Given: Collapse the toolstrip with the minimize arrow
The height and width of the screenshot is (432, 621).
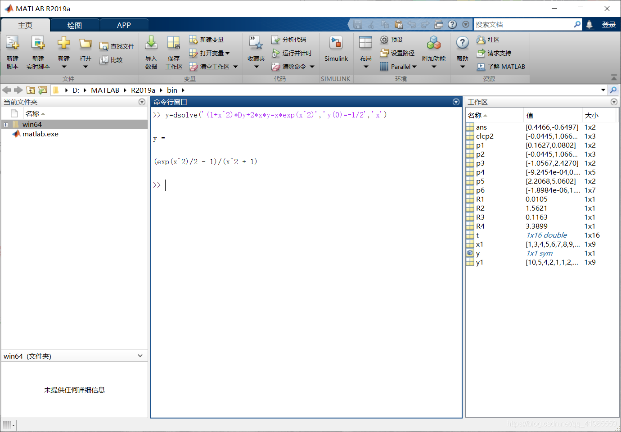Looking at the screenshot, I should (614, 77).
